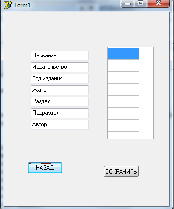Select the highlighted blue grid cell

click(x=123, y=54)
